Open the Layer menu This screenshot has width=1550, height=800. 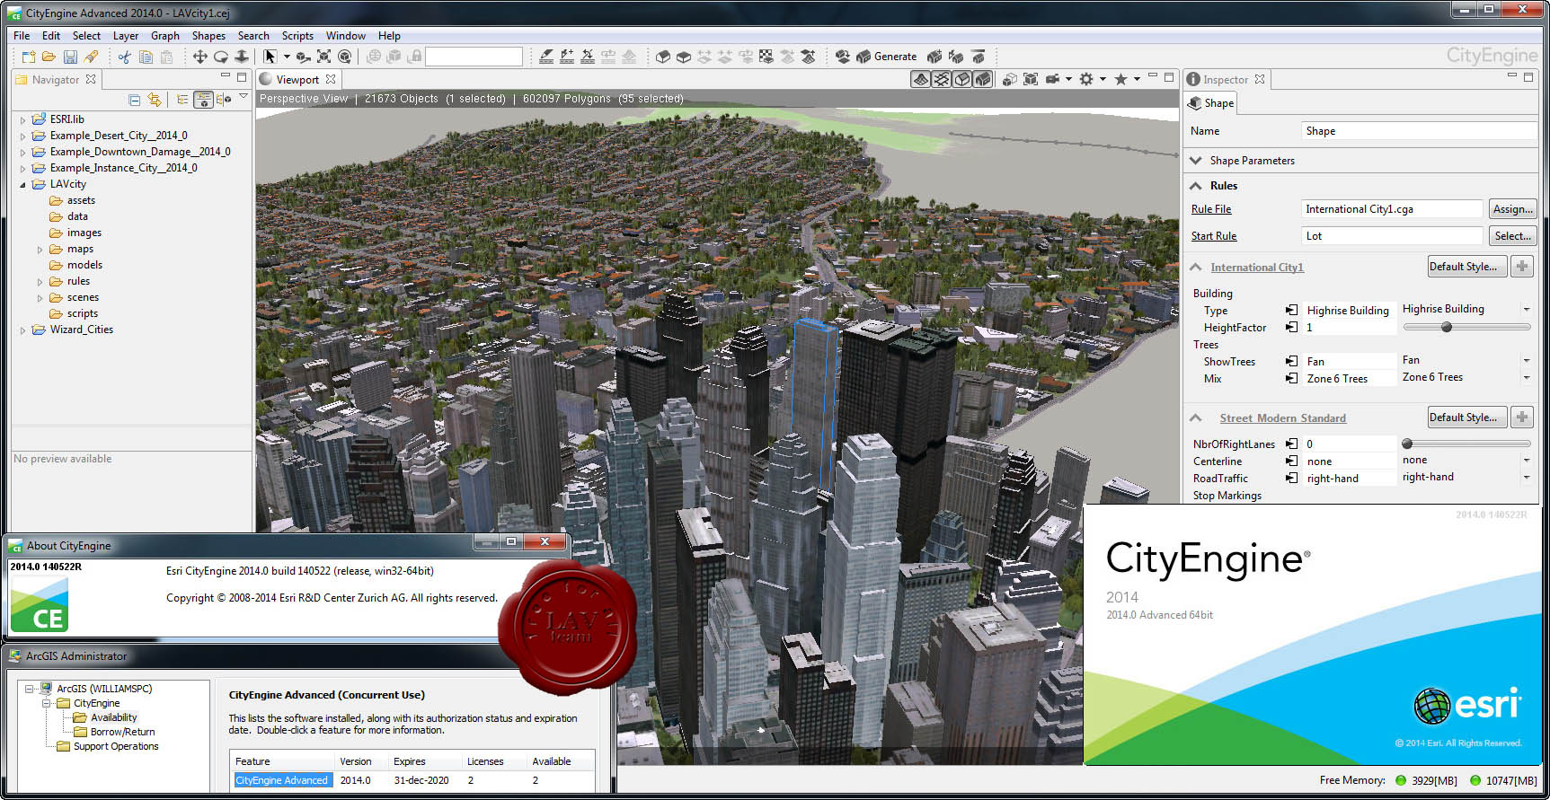[x=126, y=36]
